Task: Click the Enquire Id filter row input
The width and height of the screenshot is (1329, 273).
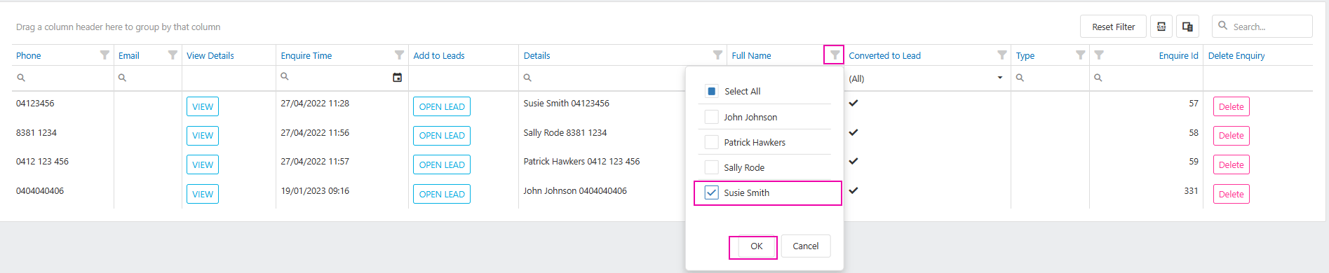Action: [x=1146, y=78]
